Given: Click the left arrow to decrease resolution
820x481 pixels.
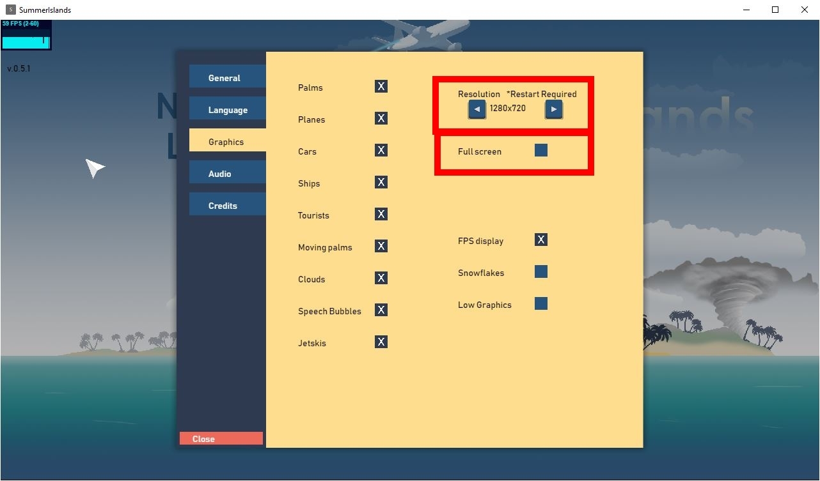Looking at the screenshot, I should [x=477, y=109].
